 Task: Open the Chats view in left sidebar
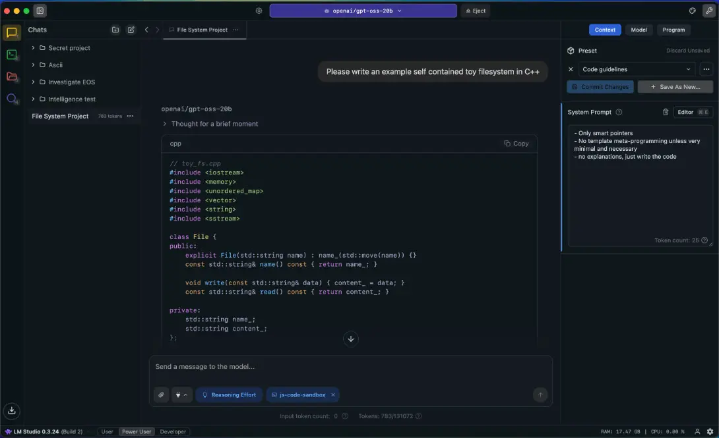[x=12, y=33]
